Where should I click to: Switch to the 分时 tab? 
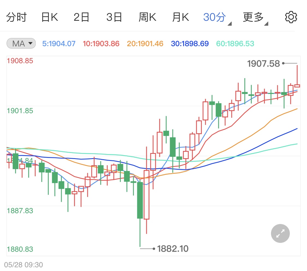point(16,17)
